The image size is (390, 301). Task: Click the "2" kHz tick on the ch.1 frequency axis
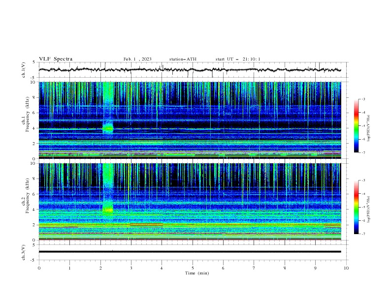34,144
